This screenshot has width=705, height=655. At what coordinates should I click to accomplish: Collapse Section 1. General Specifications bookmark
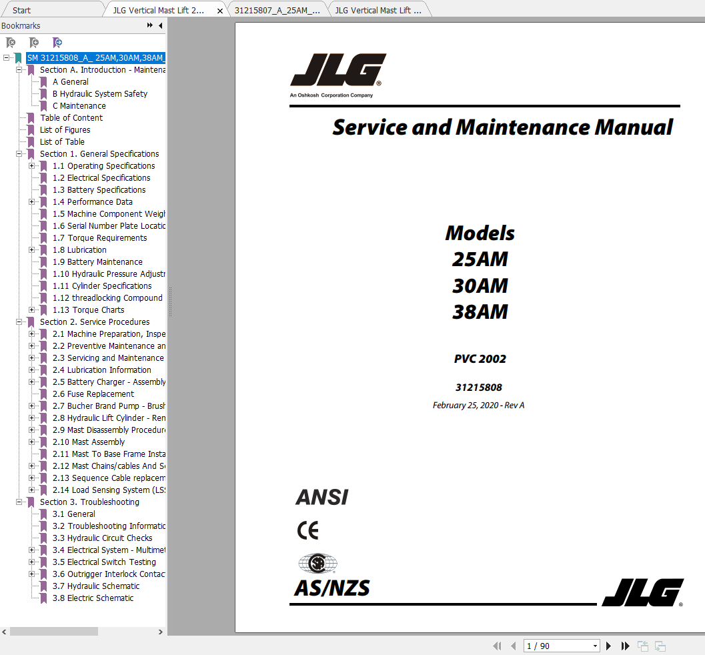coord(19,154)
